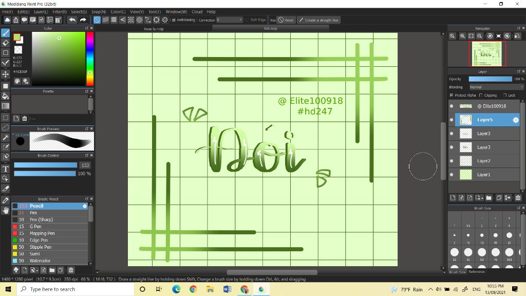
Task: Select the Gradient tool
Action: (5, 106)
